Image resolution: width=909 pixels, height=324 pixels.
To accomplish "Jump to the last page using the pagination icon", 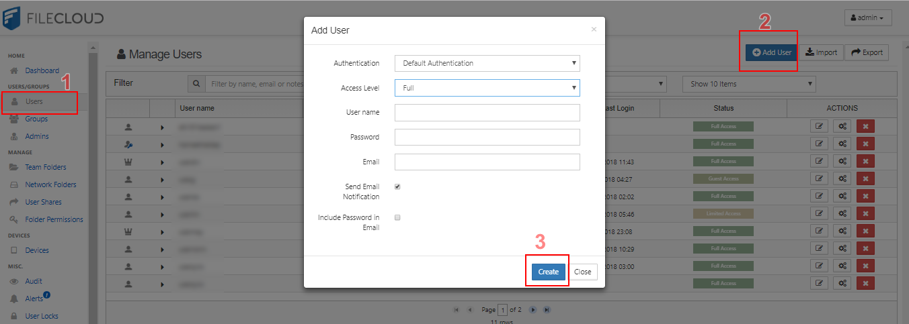I will (547, 310).
